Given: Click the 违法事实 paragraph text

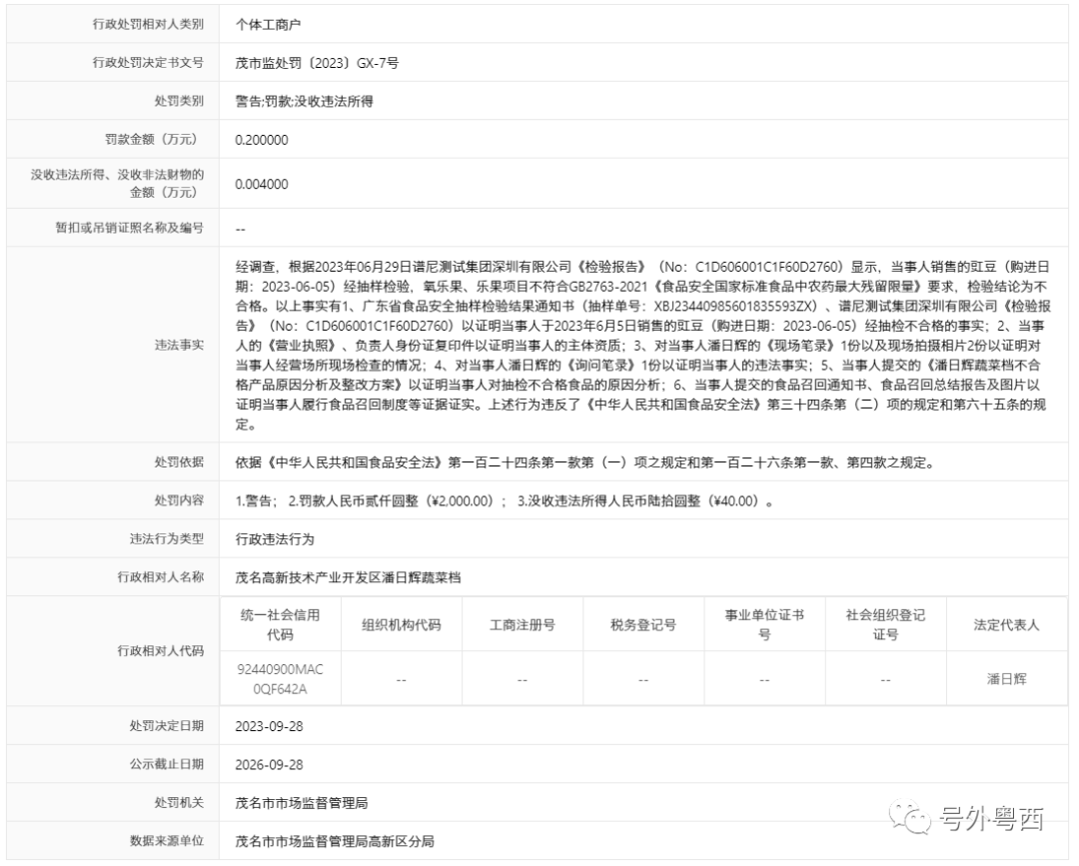Looking at the screenshot, I should click(642, 346).
